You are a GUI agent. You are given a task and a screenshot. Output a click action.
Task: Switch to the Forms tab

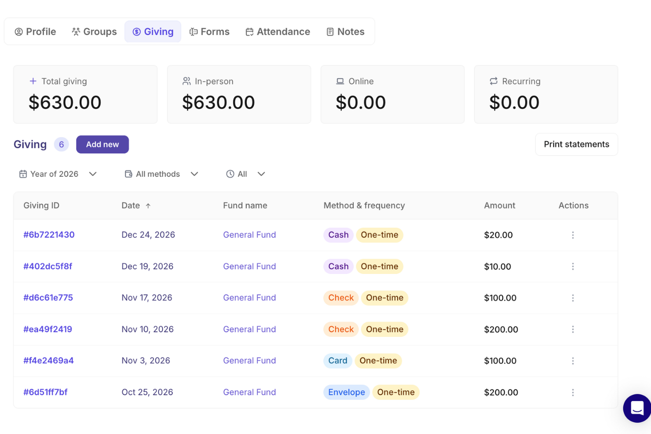[x=210, y=31]
